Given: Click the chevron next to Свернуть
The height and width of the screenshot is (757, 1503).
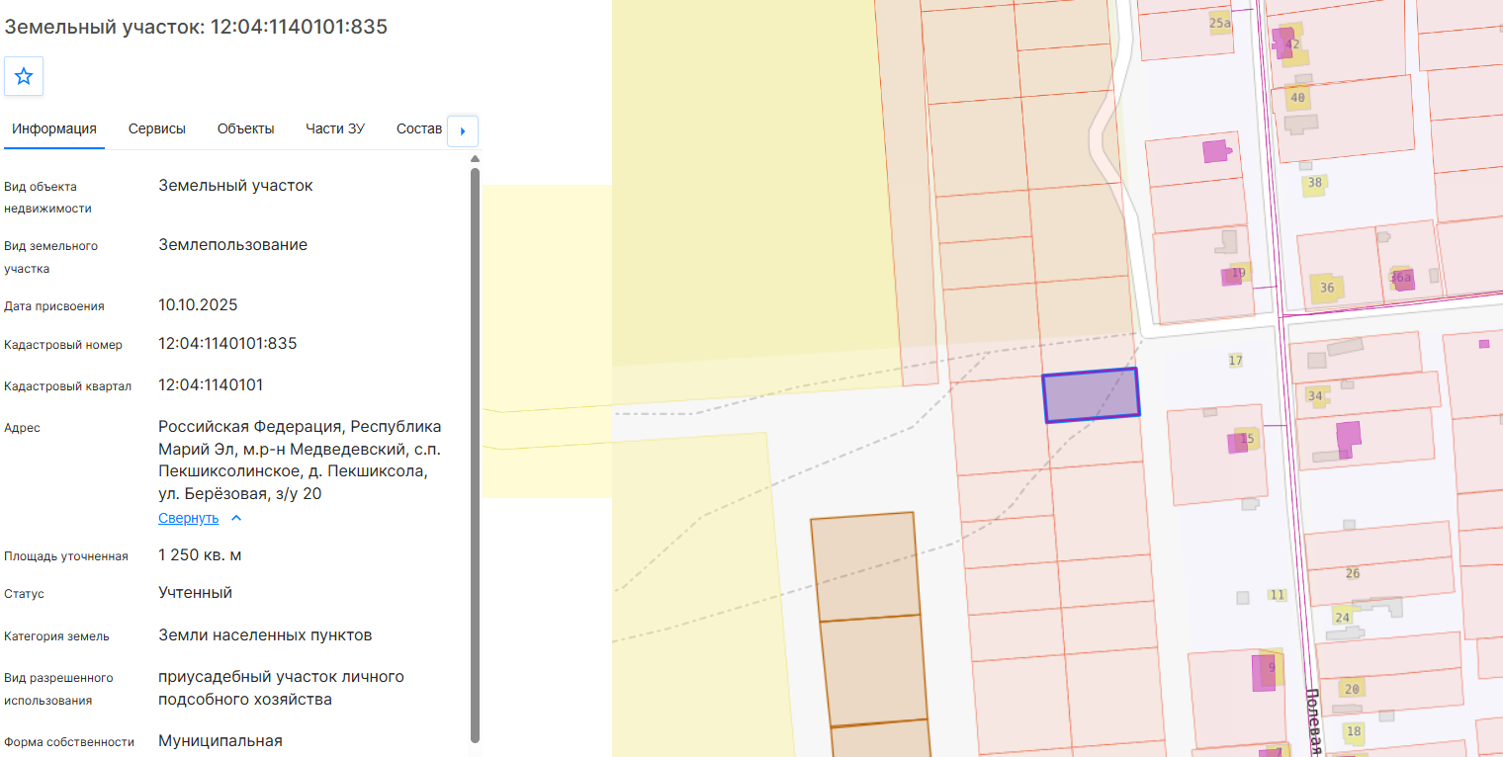Looking at the screenshot, I should [235, 518].
